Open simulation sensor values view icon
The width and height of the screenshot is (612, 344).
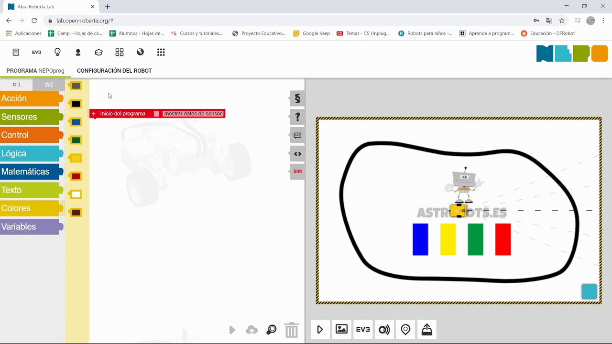click(x=384, y=329)
